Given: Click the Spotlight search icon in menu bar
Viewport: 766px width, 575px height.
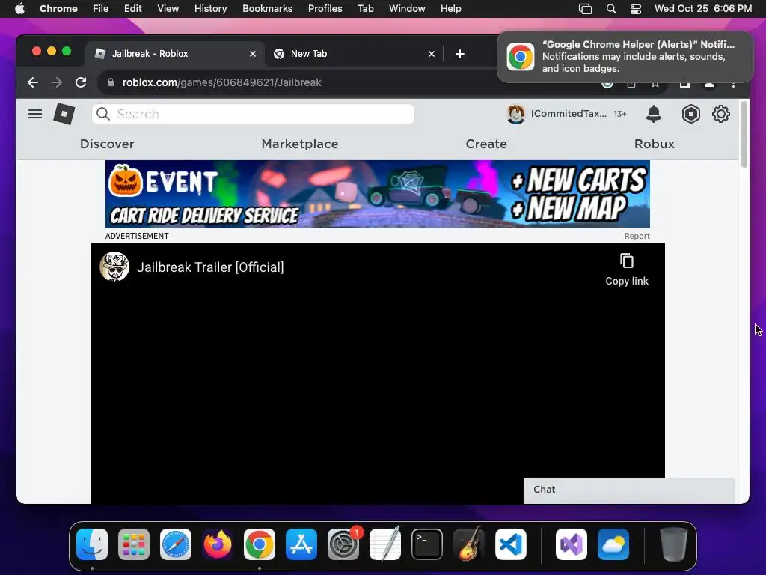Looking at the screenshot, I should pos(610,9).
